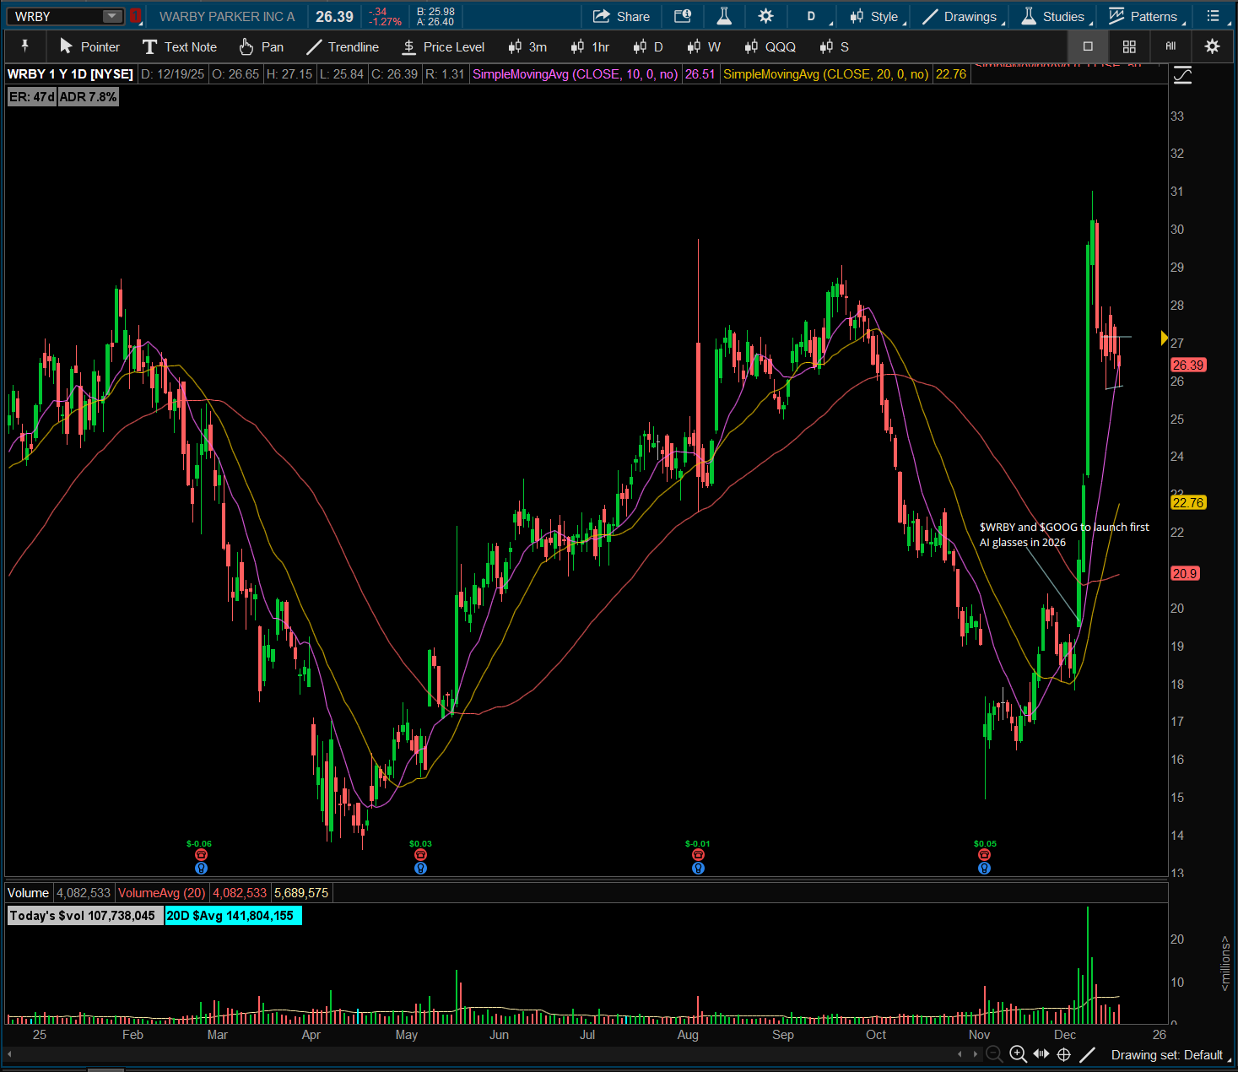The width and height of the screenshot is (1238, 1072).
Task: Click the Volume study label
Action: point(29,893)
